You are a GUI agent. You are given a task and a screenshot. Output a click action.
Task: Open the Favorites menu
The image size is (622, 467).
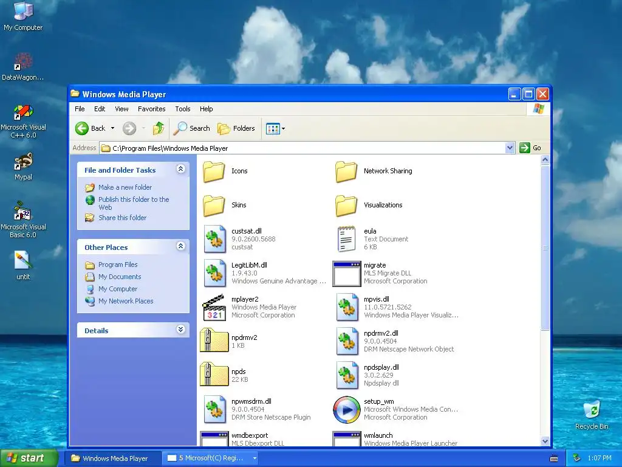[151, 109]
